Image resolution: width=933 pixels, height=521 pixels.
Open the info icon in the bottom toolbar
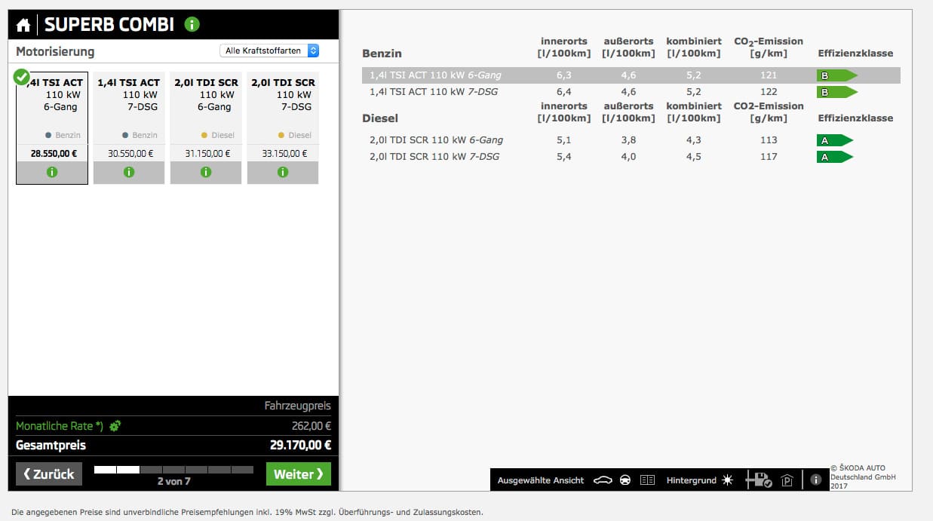coord(815,480)
